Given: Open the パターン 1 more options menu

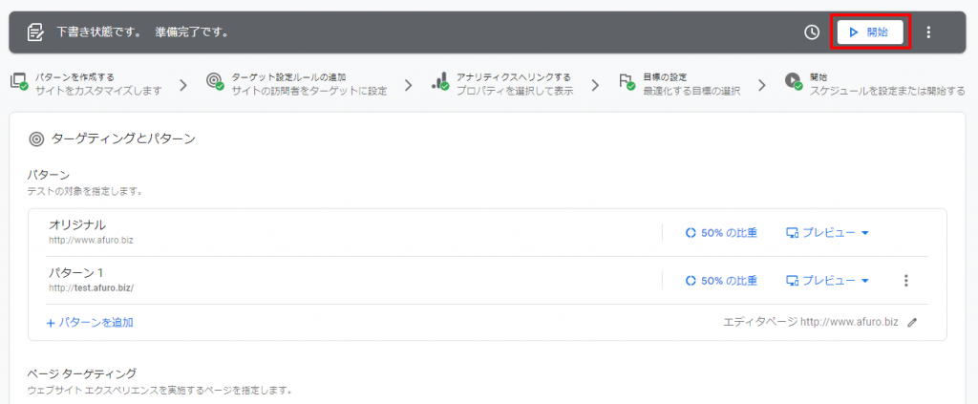Looking at the screenshot, I should point(906,281).
